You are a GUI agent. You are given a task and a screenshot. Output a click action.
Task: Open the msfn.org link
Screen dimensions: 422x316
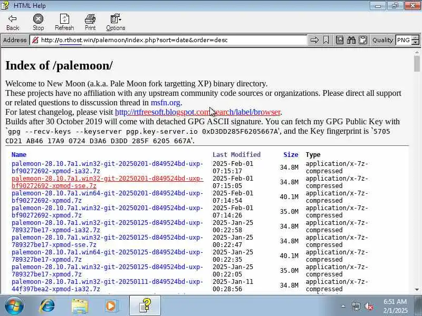tap(165, 103)
